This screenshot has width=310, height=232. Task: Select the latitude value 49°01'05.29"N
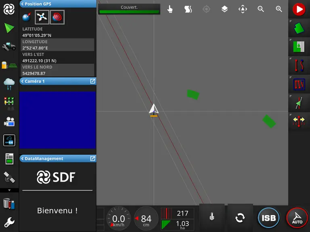pos(37,35)
